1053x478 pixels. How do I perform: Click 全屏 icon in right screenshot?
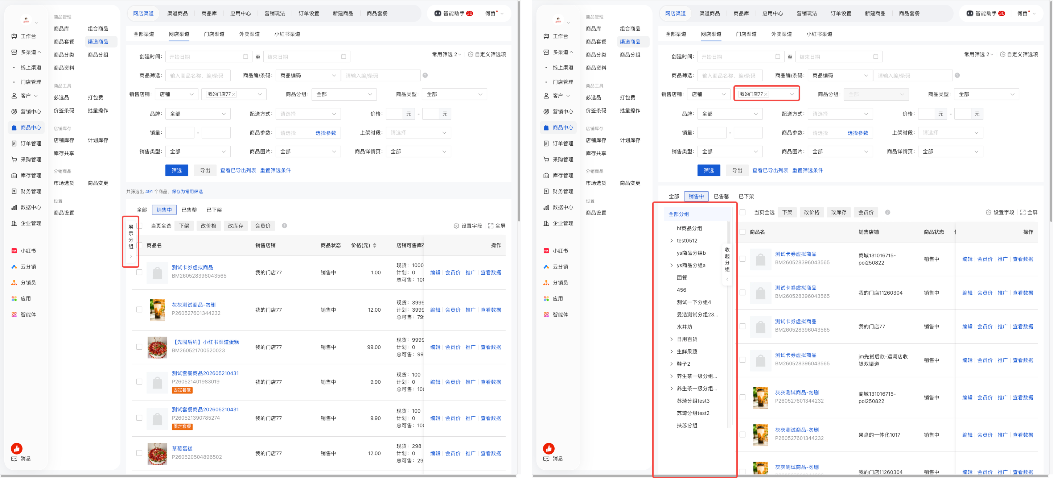pyautogui.click(x=1023, y=212)
